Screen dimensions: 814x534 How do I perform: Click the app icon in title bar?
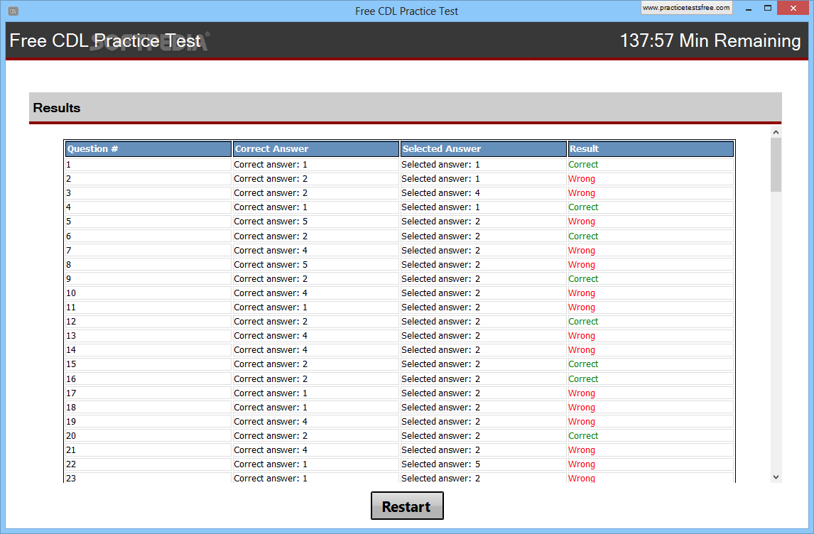[13, 11]
